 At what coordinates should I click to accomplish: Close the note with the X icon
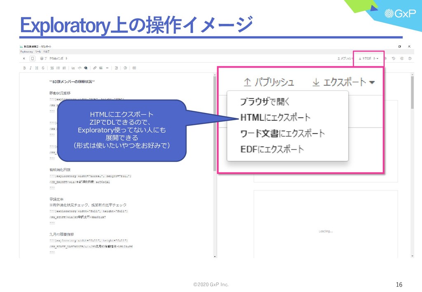(24, 58)
